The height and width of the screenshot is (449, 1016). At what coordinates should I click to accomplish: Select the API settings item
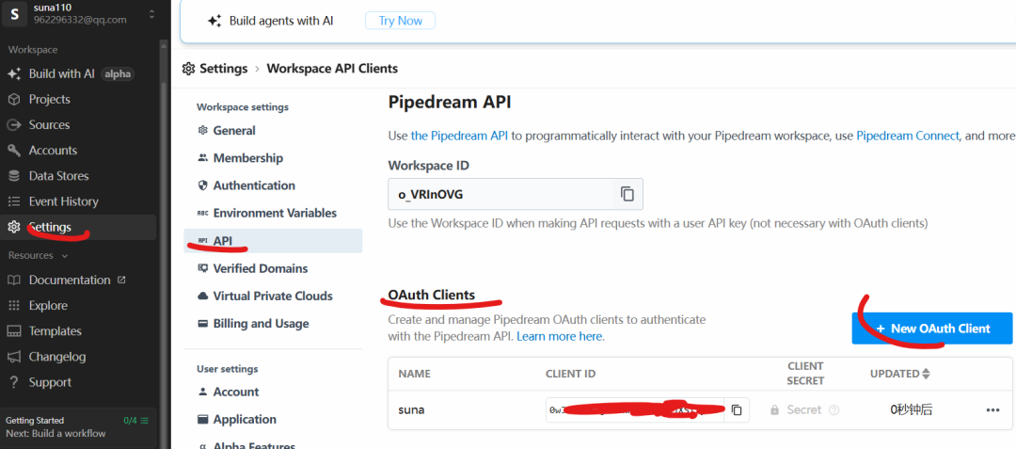coord(273,241)
